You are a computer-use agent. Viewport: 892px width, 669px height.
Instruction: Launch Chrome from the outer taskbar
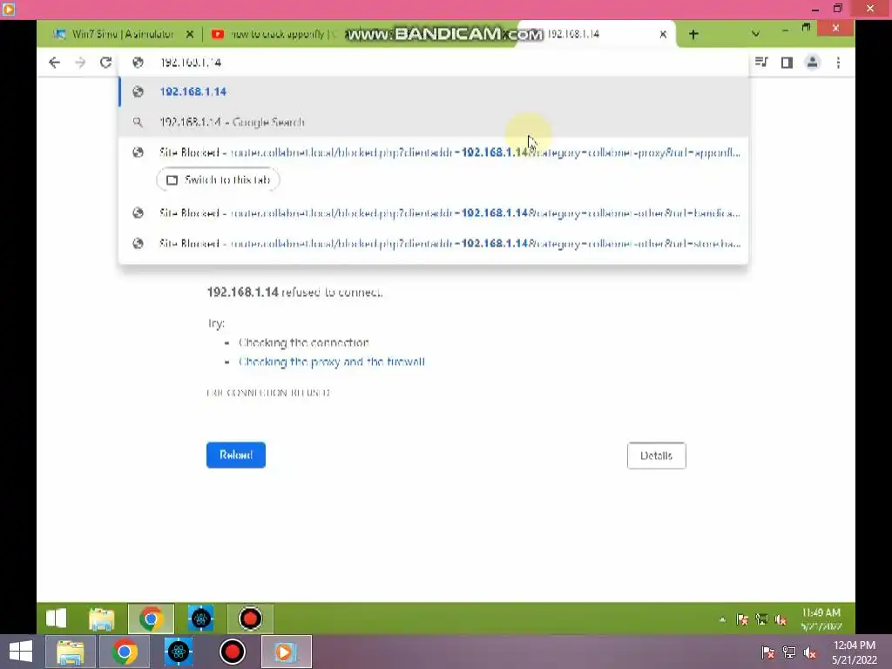coord(125,652)
